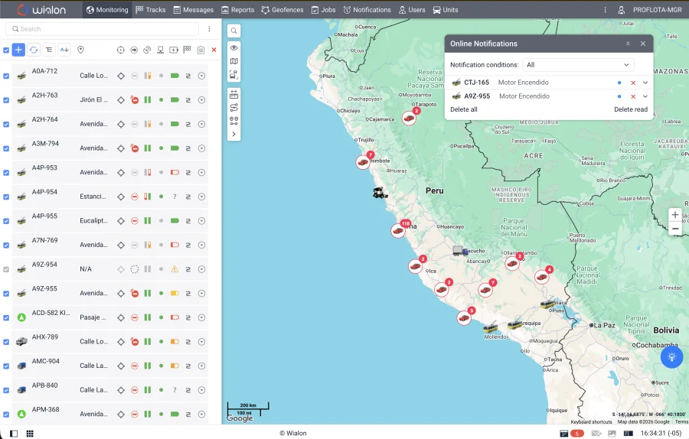Open the map search tool
The image size is (689, 439).
point(233,31)
